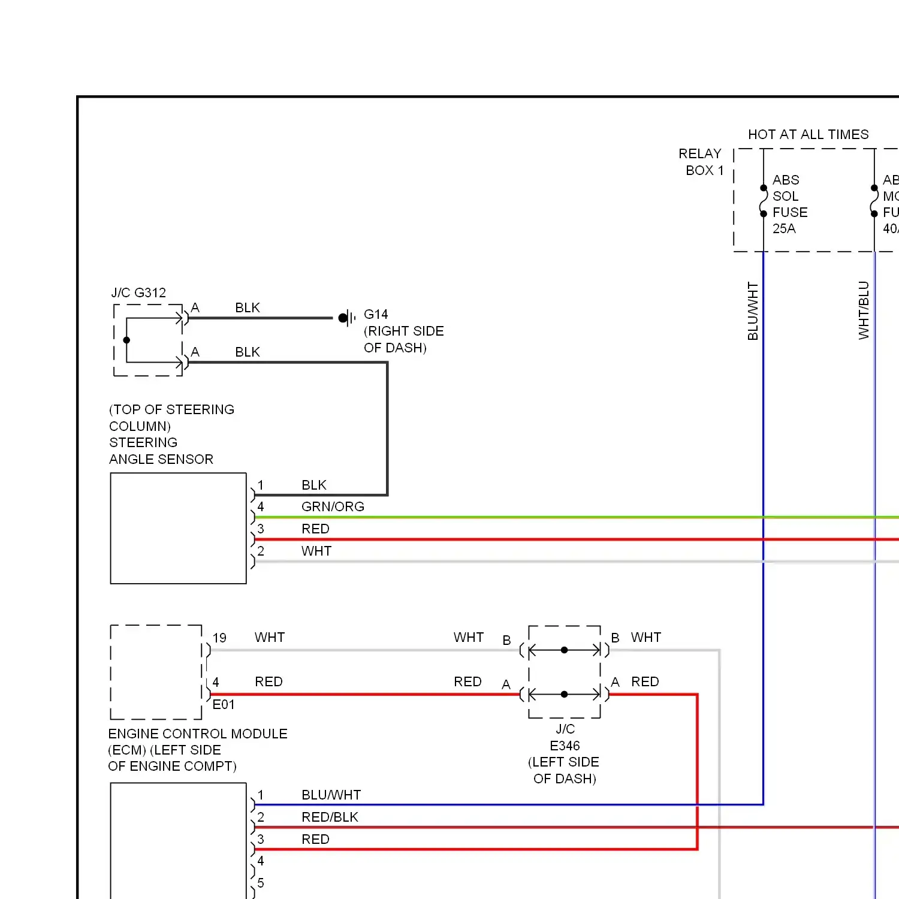
Task: Select pin 19 on the ECM
Action: [x=219, y=638]
